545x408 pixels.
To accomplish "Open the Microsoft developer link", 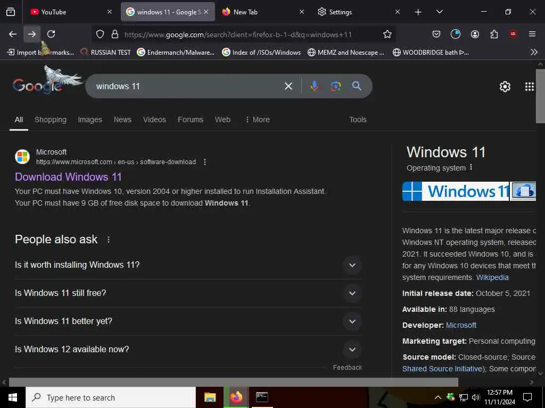I will (461, 326).
